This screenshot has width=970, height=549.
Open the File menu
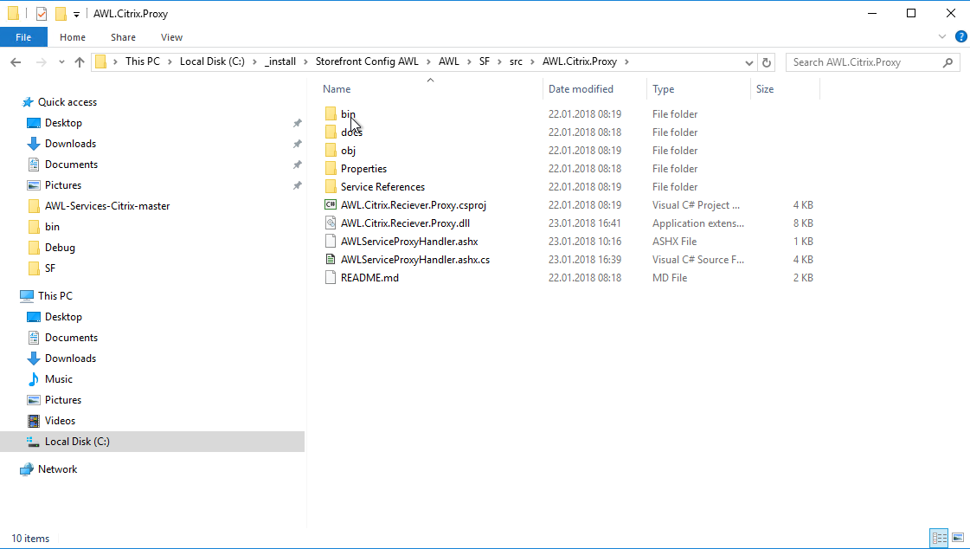coord(23,37)
